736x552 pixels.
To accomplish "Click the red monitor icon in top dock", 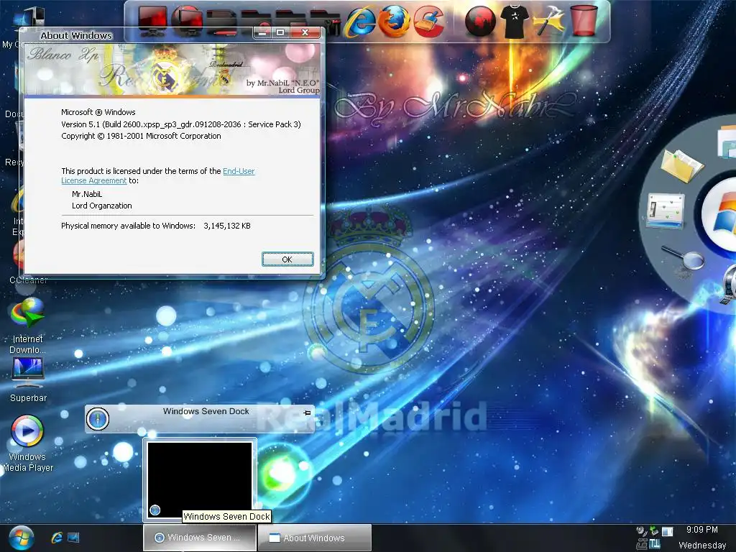I will pyautogui.click(x=152, y=21).
